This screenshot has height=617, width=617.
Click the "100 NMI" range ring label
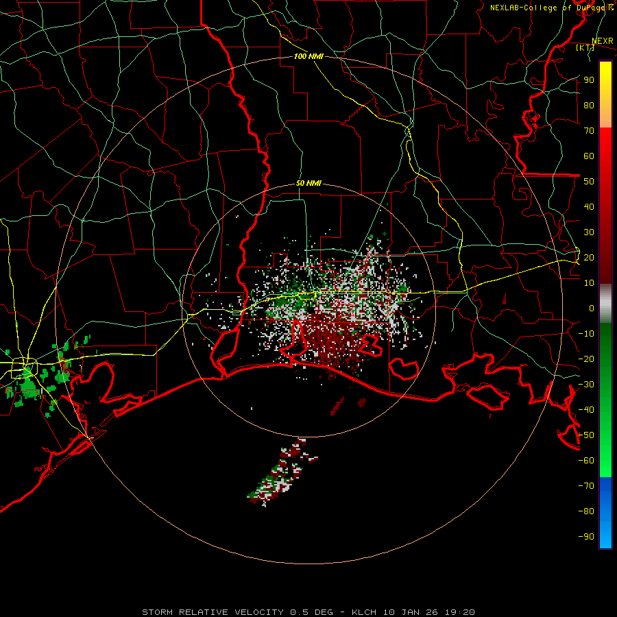tap(308, 56)
